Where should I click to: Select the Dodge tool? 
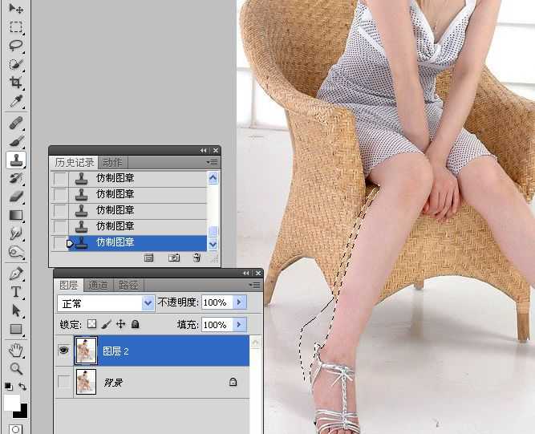pos(16,252)
